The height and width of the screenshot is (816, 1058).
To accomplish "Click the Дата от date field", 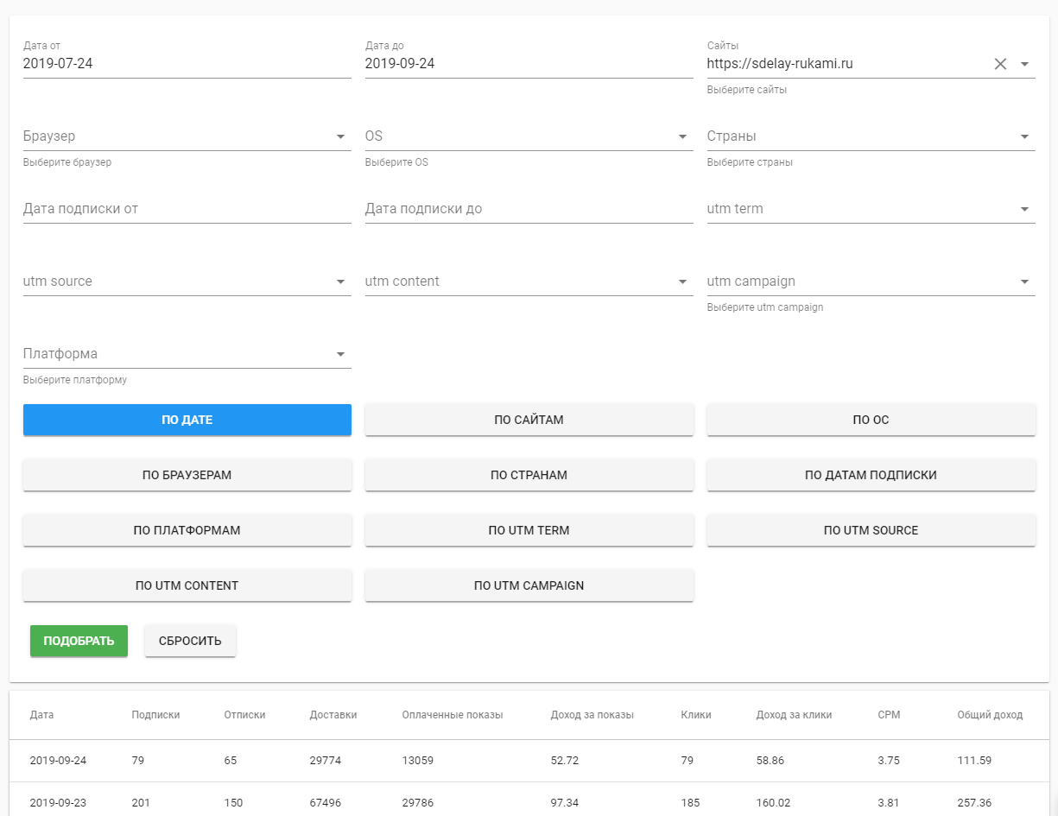I will [x=187, y=64].
